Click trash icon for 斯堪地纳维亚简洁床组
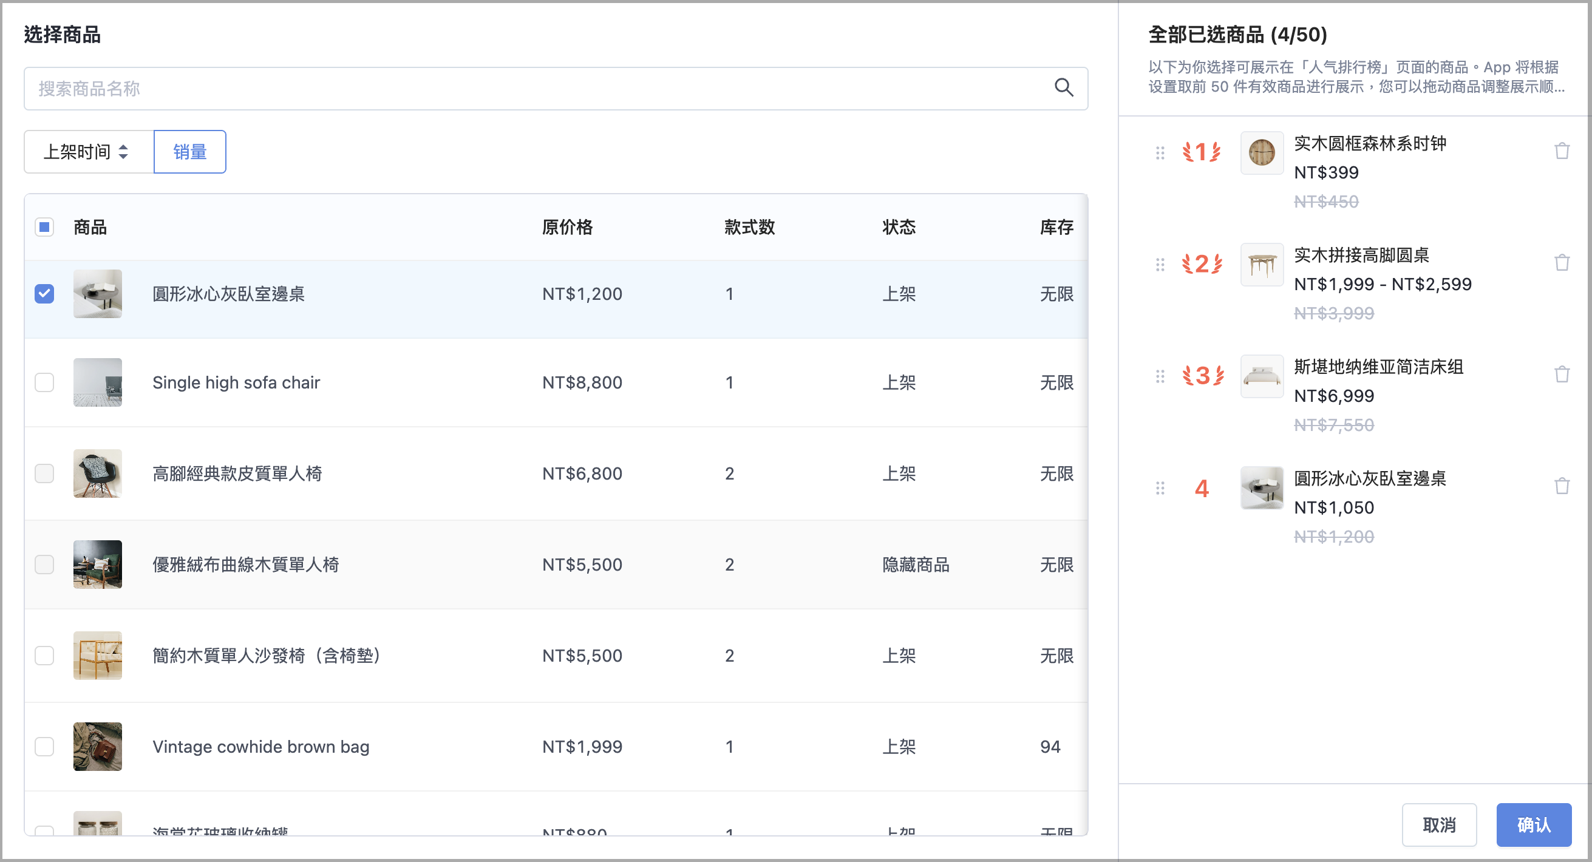The width and height of the screenshot is (1592, 862). [1562, 375]
